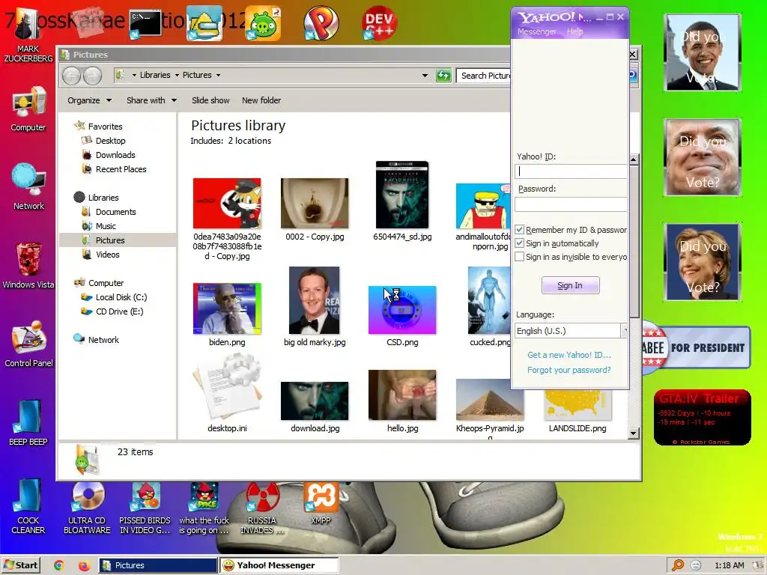Open the Computer desktop icon
The height and width of the screenshot is (575, 767).
(x=28, y=109)
